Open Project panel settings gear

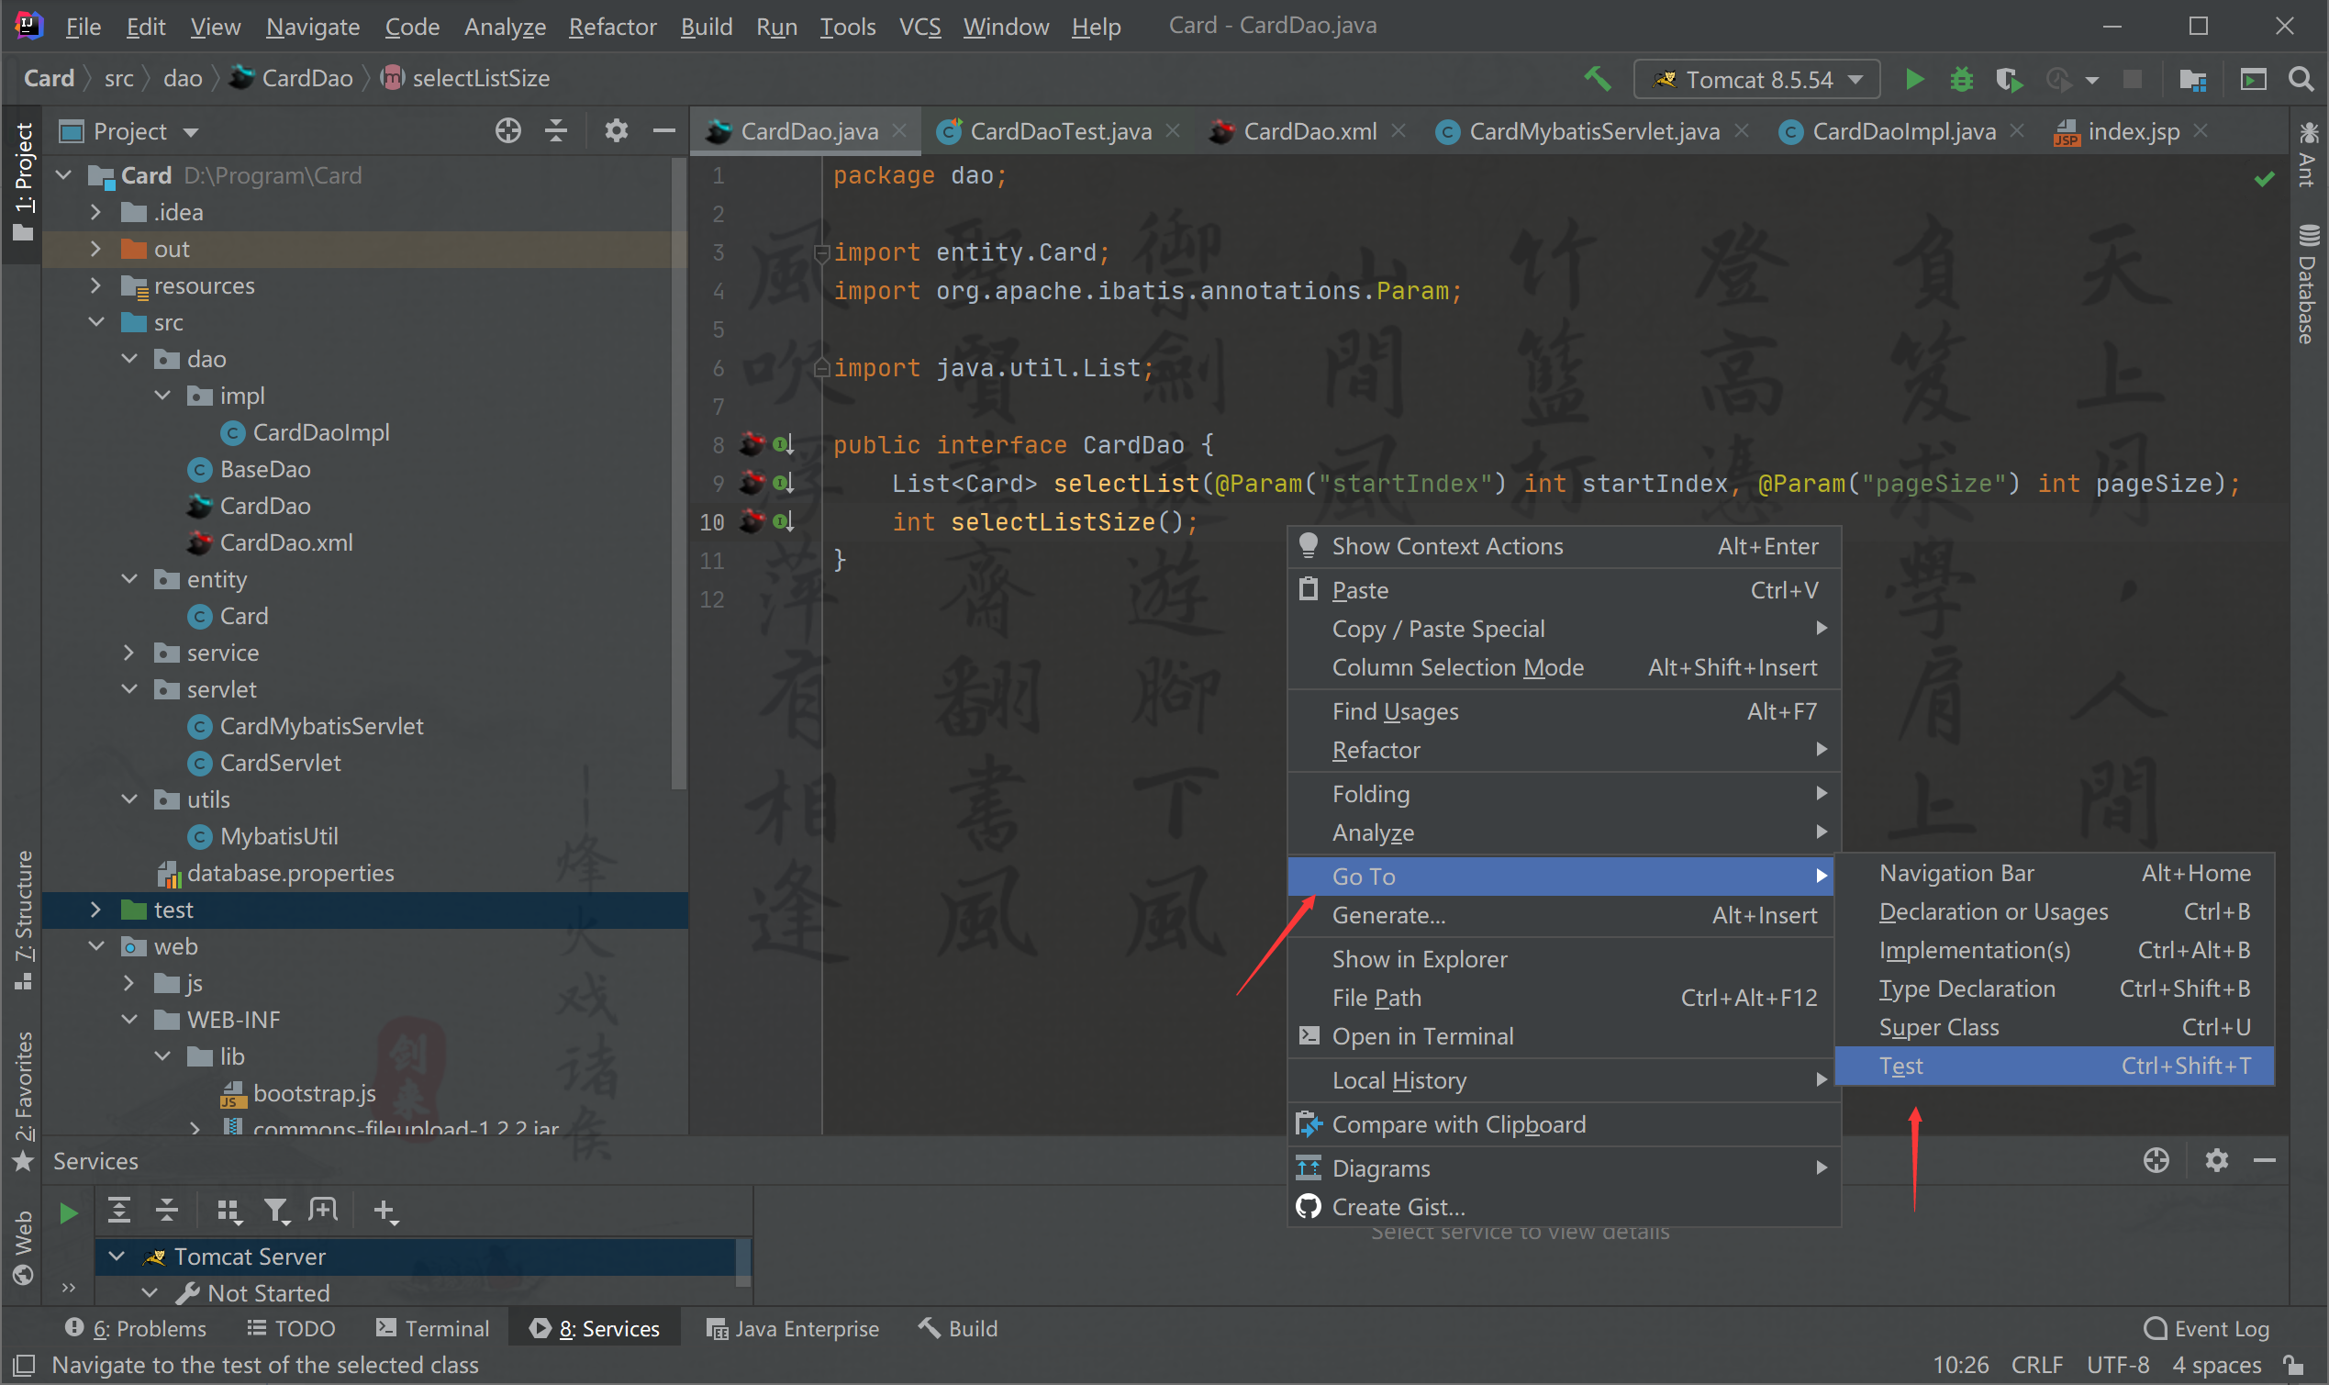click(x=616, y=130)
